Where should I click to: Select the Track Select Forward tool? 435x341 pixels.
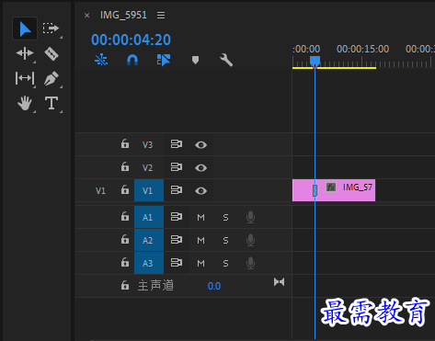click(x=51, y=28)
